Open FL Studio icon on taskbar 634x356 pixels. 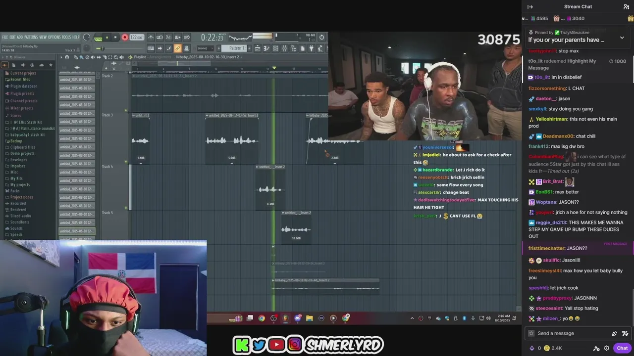285,318
